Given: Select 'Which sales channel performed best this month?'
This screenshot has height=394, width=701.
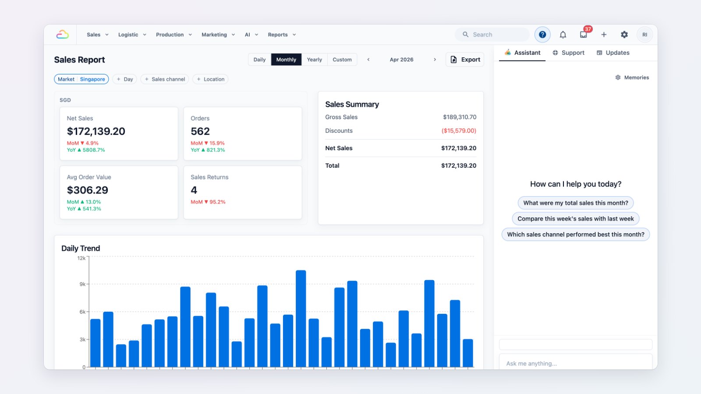Looking at the screenshot, I should pyautogui.click(x=576, y=235).
